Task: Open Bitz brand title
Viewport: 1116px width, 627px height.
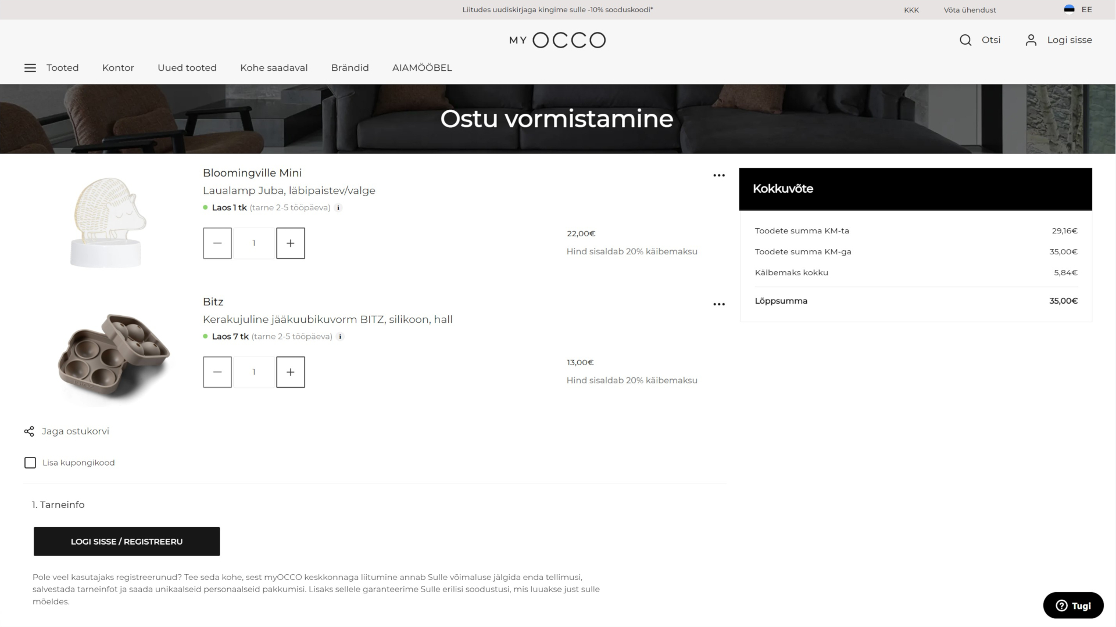Action: [213, 302]
